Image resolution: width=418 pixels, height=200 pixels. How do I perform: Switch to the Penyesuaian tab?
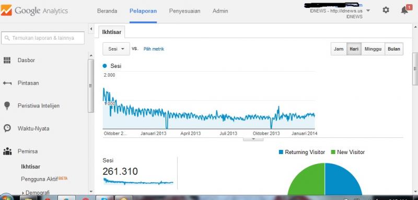tap(184, 11)
